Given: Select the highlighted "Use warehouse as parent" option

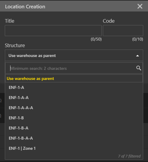Looking at the screenshot, I should pos(74,78).
